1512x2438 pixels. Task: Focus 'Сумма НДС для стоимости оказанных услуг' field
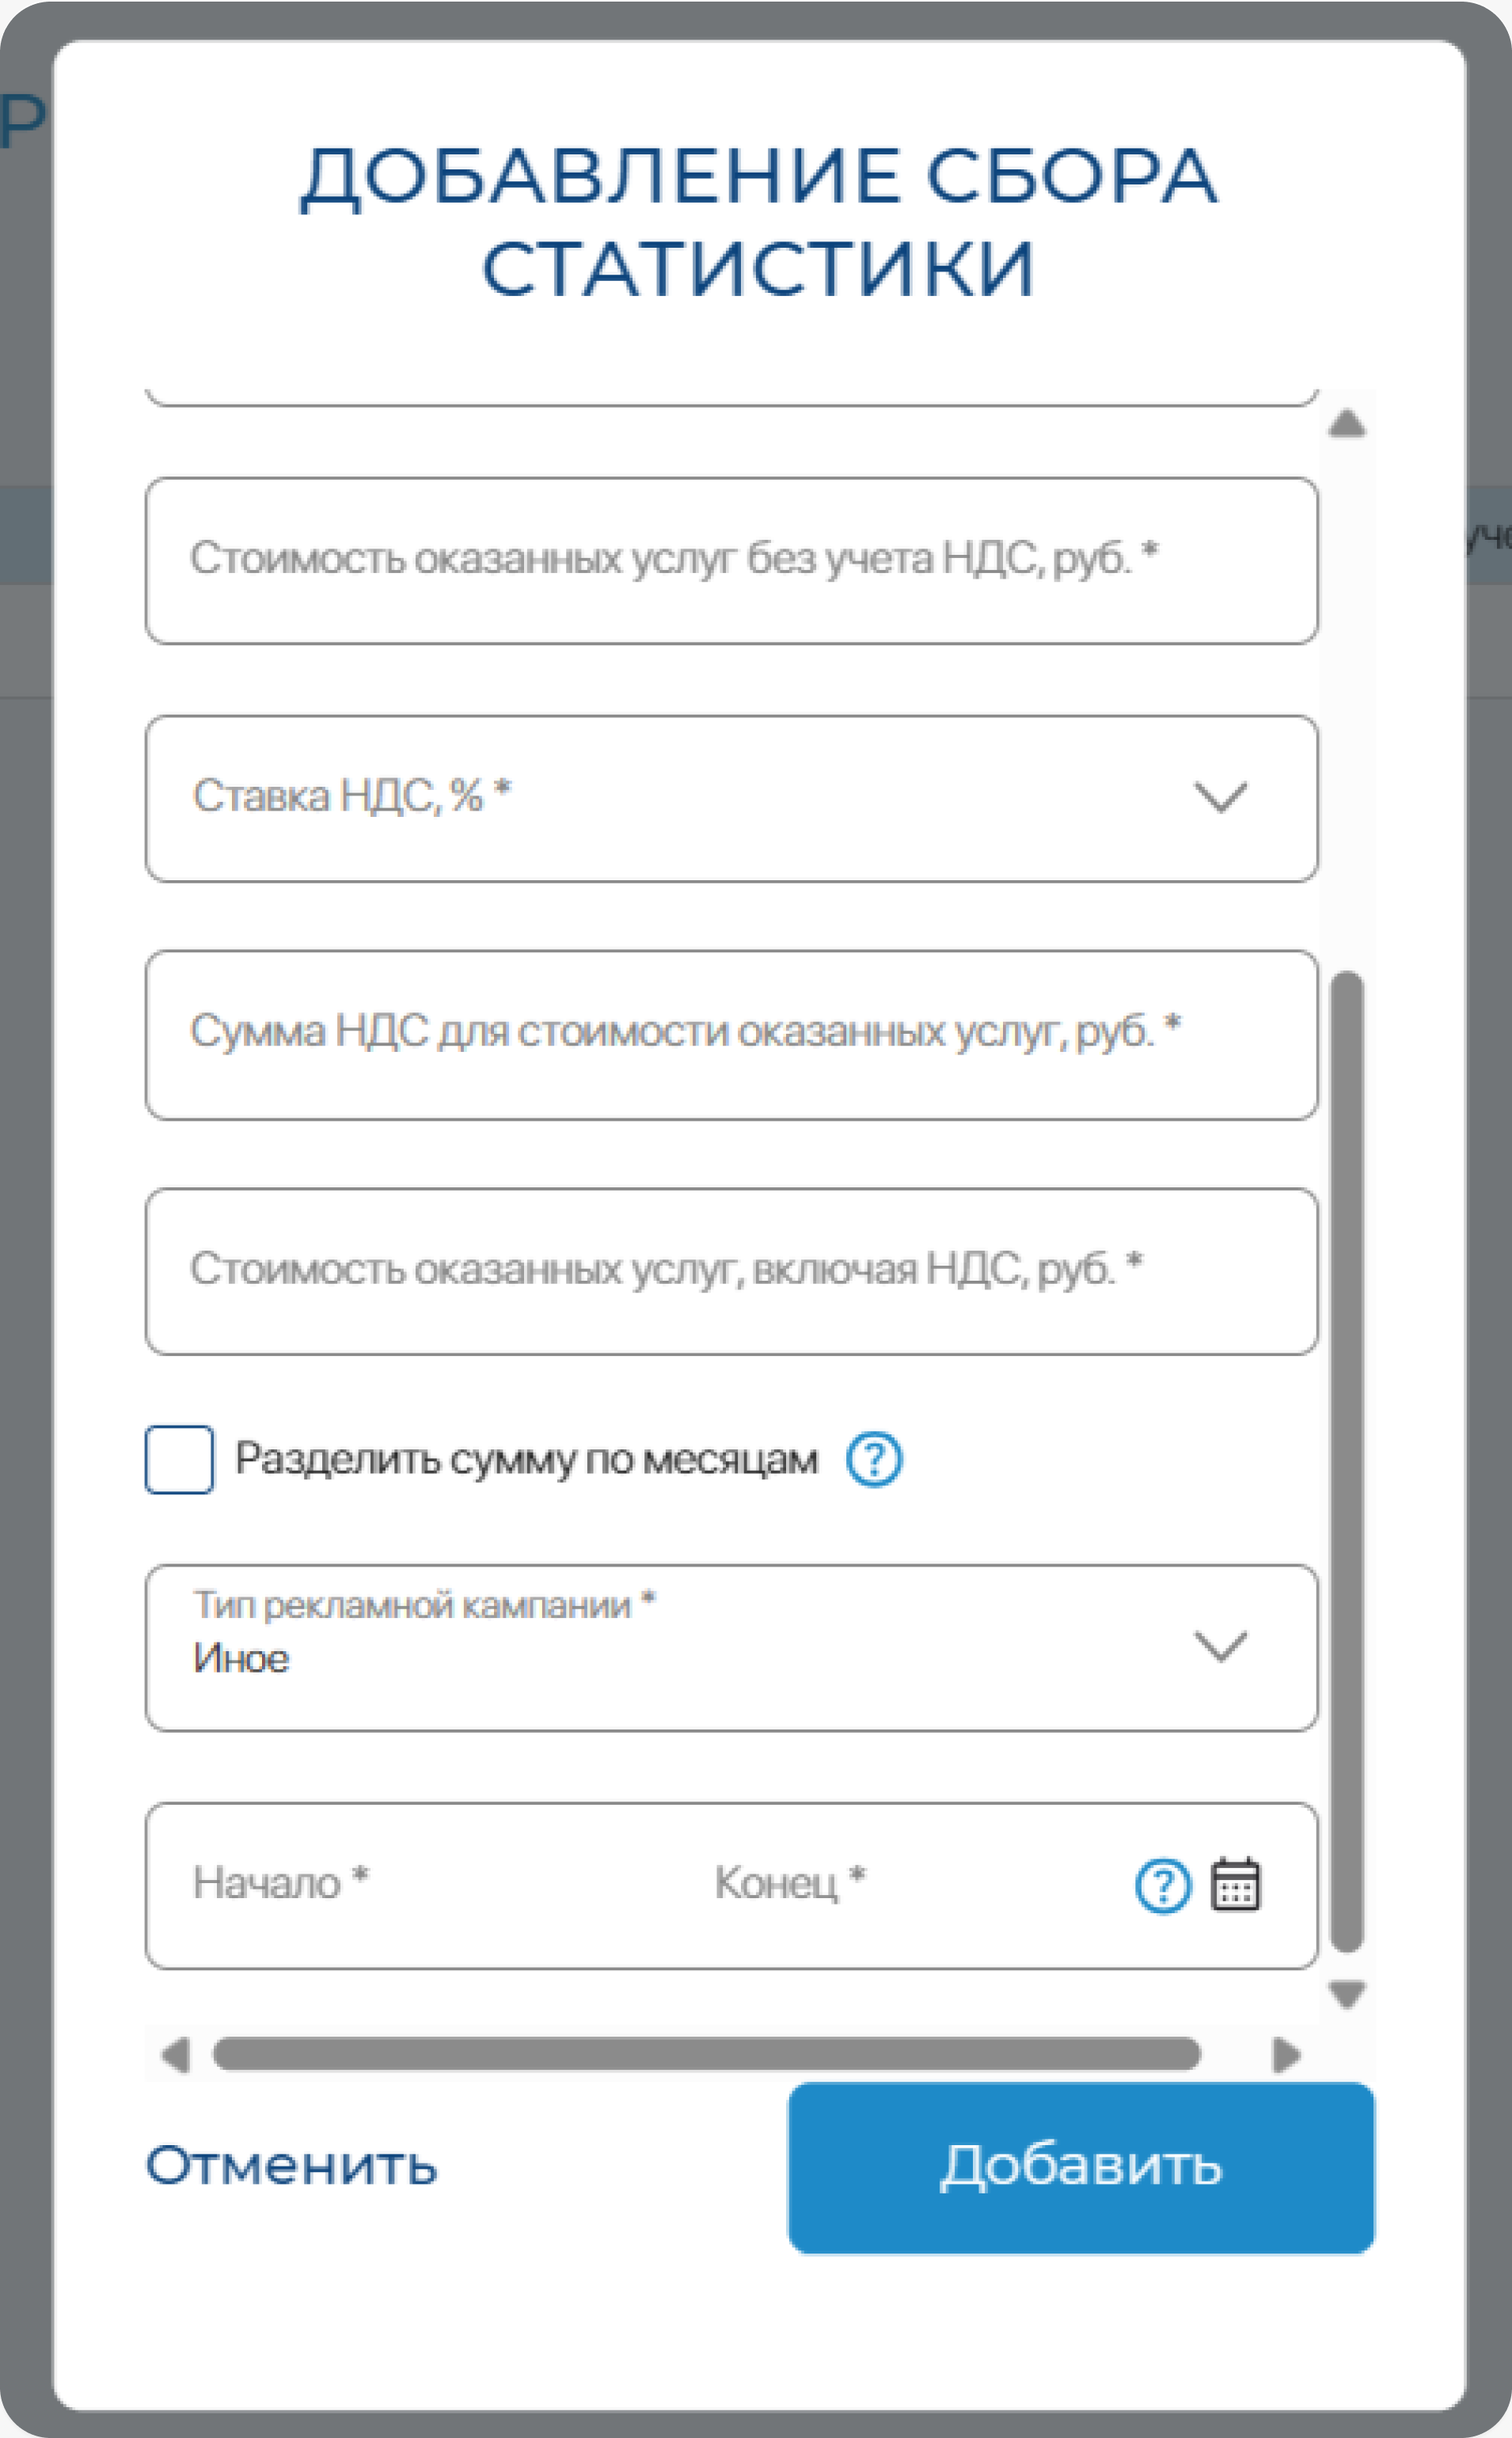point(730,1035)
